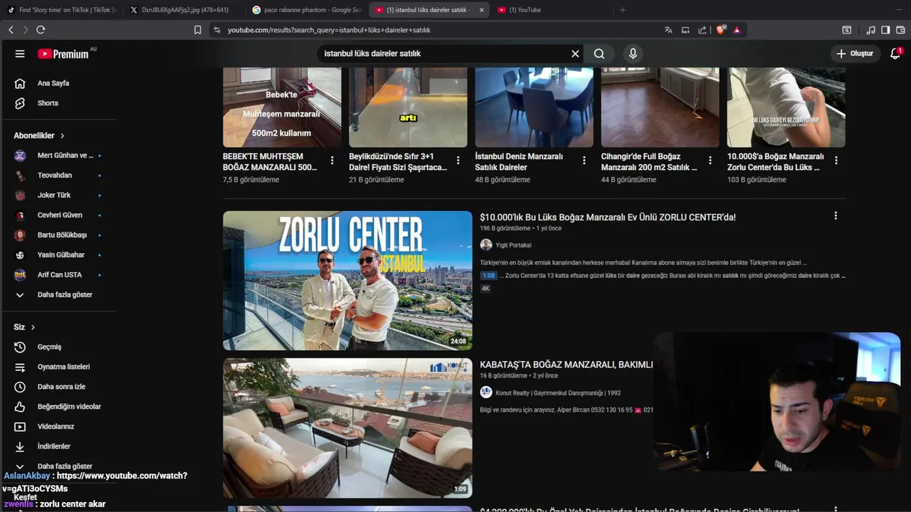This screenshot has width=911, height=512.
Task: Open options for İstanbul Deniz Manzaralı short
Action: (x=584, y=161)
